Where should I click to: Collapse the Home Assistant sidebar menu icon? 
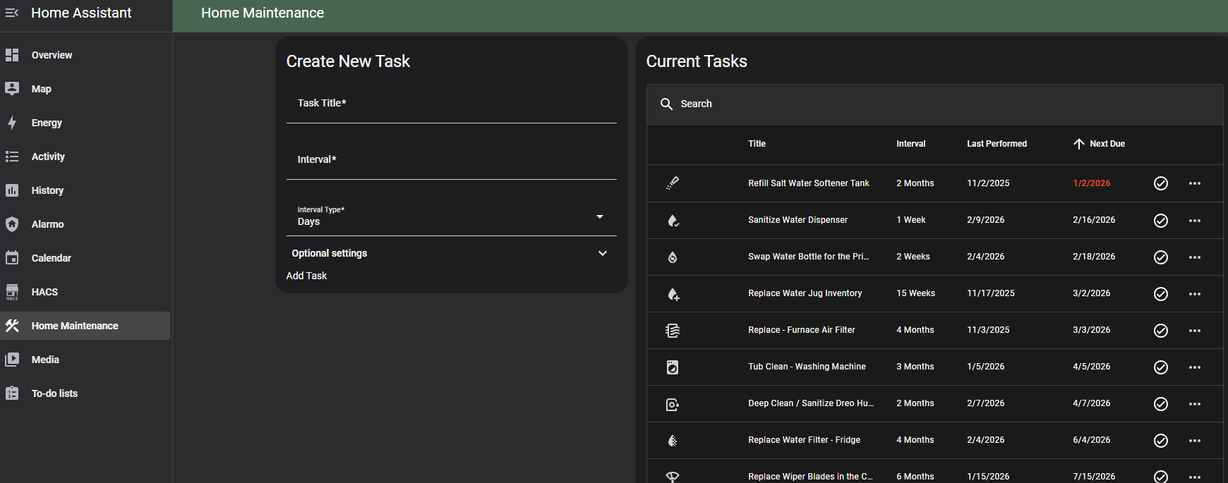(12, 13)
